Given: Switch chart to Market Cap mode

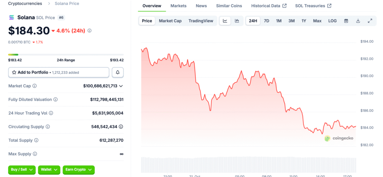Looking at the screenshot, I should pyautogui.click(x=170, y=21).
